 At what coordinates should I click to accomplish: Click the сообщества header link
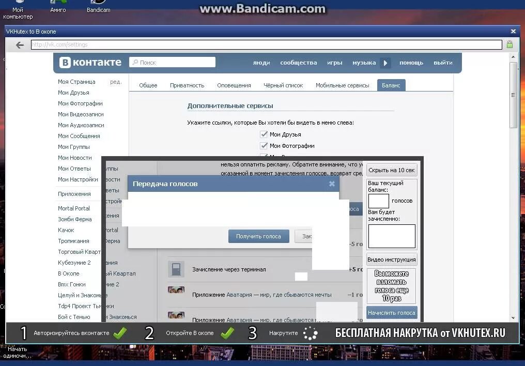(299, 63)
